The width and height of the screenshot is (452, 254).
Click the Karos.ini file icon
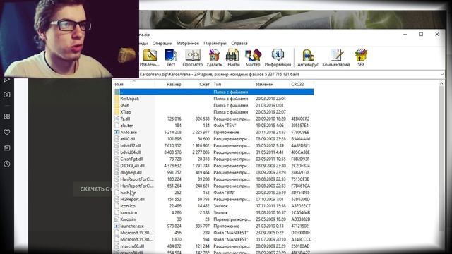coord(117,219)
